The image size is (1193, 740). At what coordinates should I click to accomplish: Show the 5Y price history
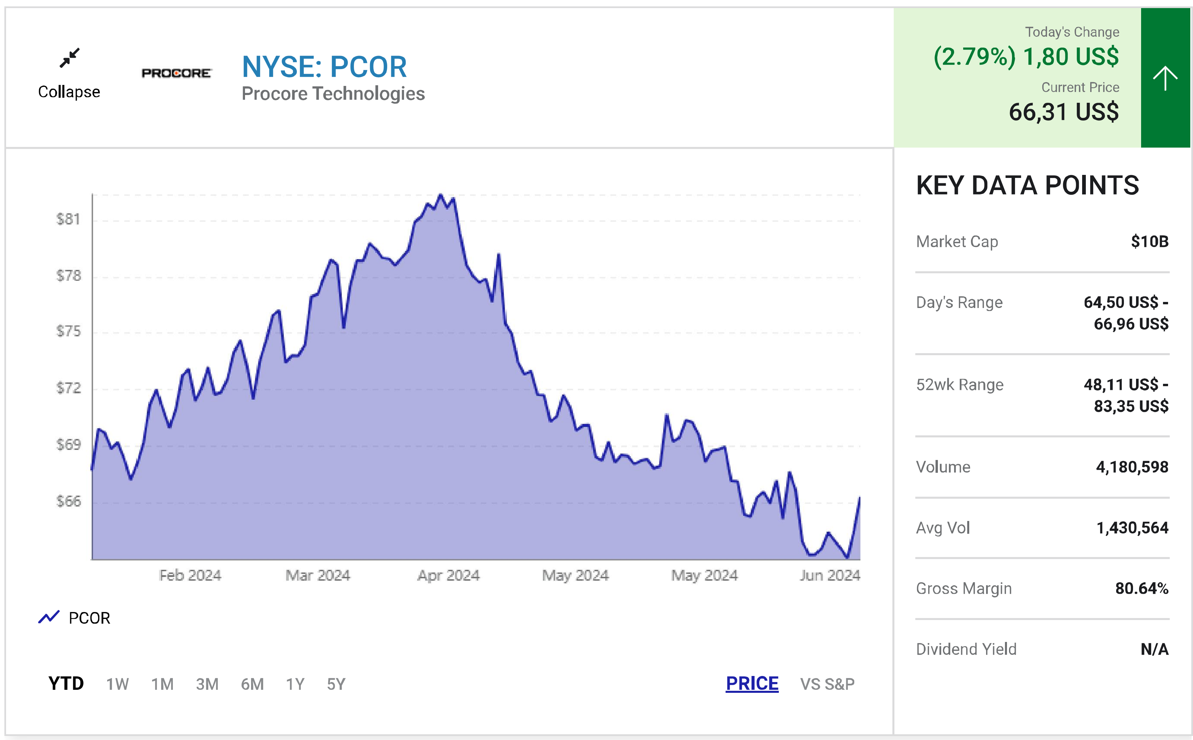tap(336, 684)
